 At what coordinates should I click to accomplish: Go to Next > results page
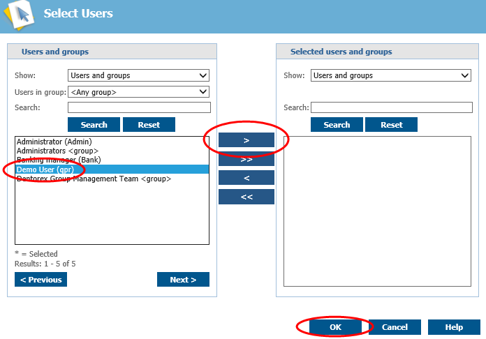[x=183, y=280]
